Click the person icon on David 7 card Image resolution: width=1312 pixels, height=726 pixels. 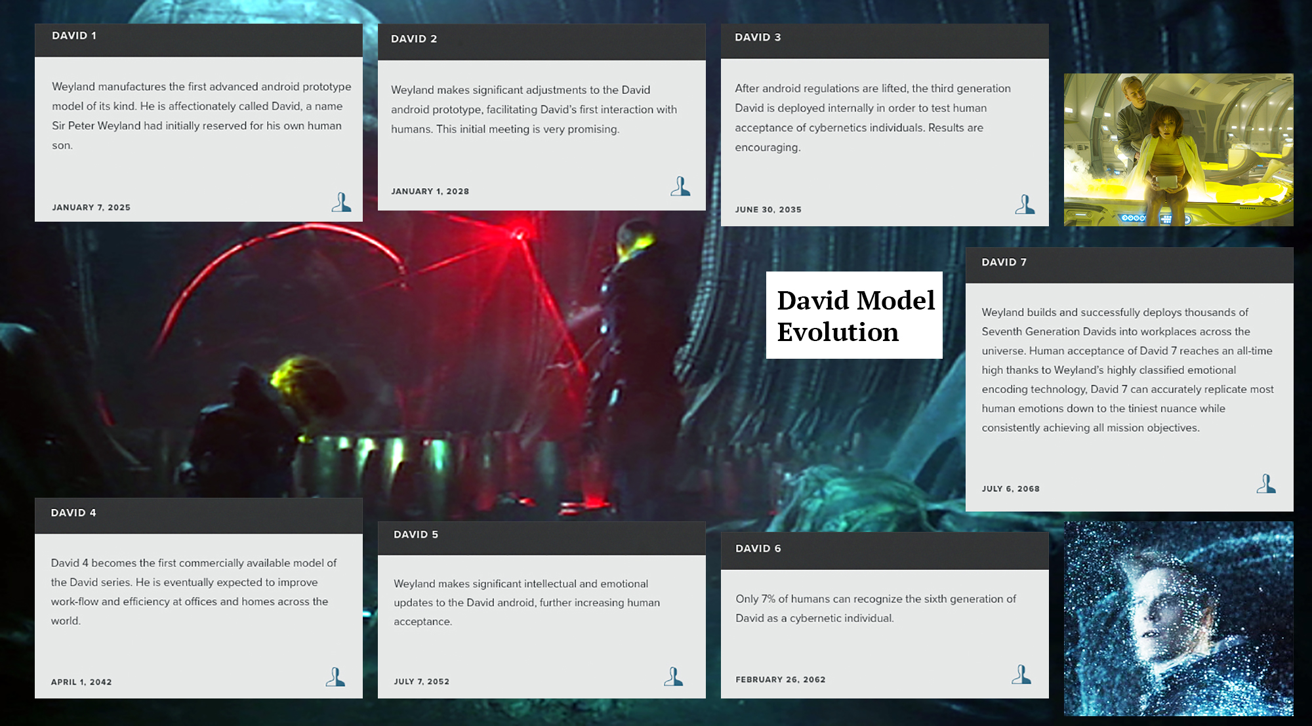(x=1266, y=485)
